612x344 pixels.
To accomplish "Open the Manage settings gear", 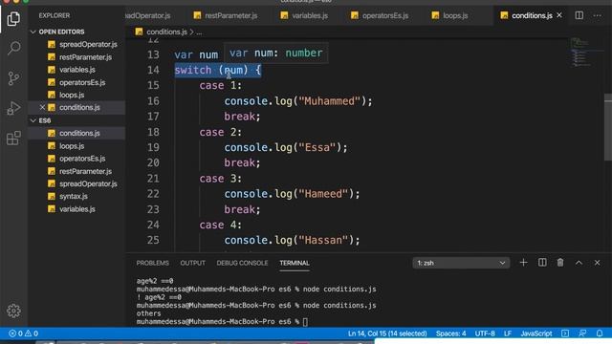I will (x=13, y=311).
